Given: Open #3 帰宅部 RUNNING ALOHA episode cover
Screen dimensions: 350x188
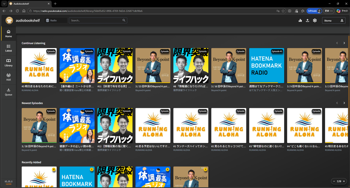Looking at the screenshot, I should [x=267, y=126].
